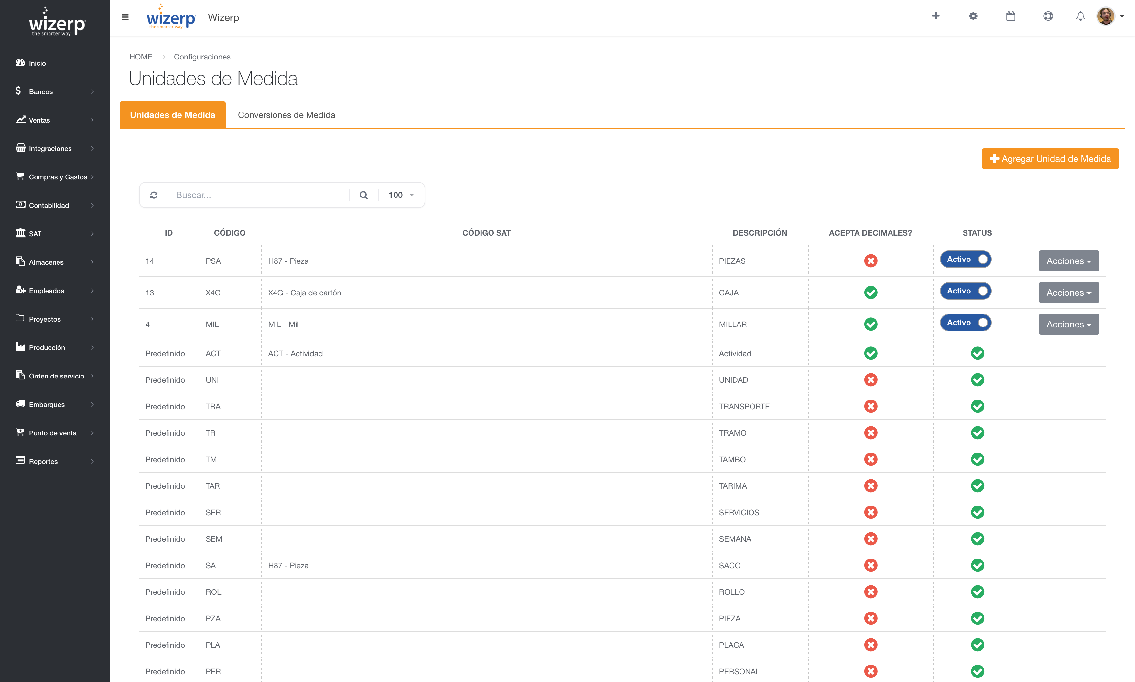Toggle Activo switch for CAJA row
This screenshot has height=682, width=1135.
point(965,291)
